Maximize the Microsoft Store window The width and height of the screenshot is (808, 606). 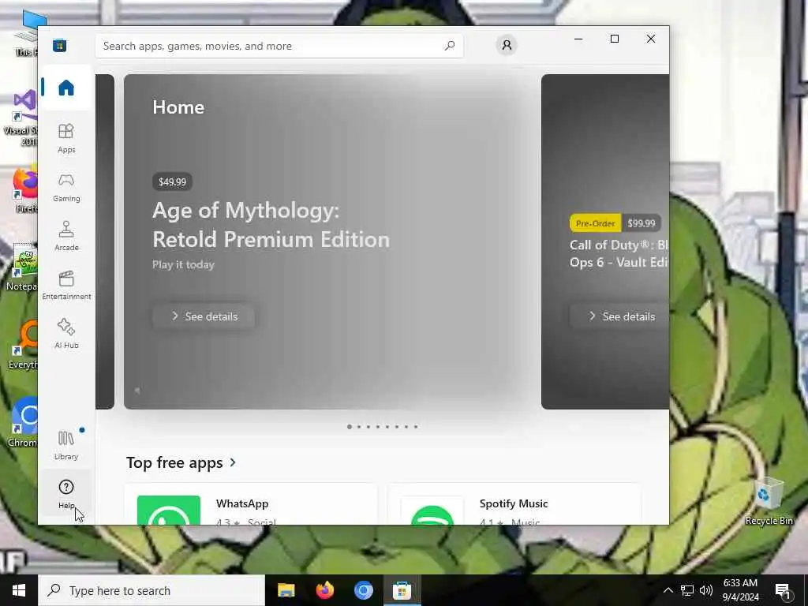(x=614, y=39)
